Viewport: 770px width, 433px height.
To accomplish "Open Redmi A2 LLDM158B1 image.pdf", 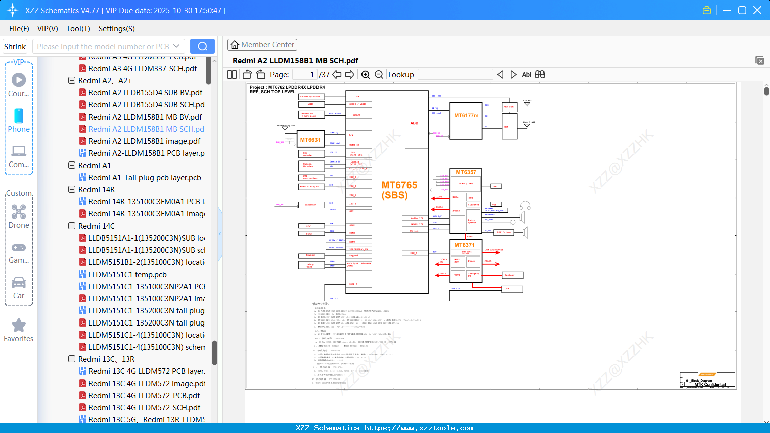I will click(x=144, y=141).
